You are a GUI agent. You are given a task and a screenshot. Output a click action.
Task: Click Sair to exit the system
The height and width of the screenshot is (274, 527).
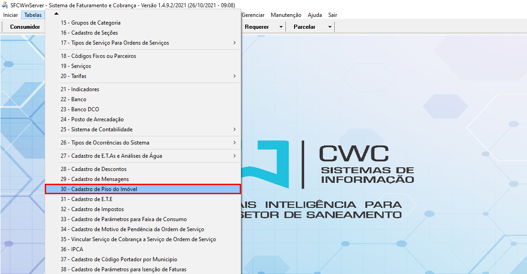[x=332, y=15]
